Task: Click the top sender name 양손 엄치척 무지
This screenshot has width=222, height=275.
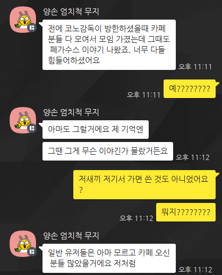Action: pyautogui.click(x=71, y=12)
